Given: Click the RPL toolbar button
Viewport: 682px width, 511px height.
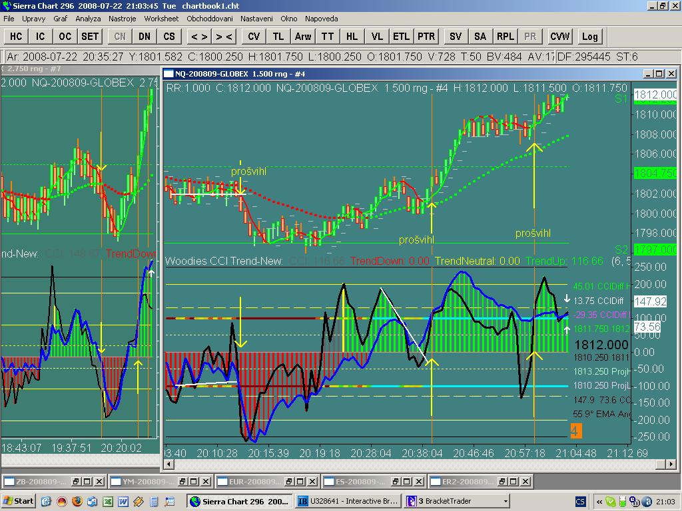Looking at the screenshot, I should pos(506,37).
